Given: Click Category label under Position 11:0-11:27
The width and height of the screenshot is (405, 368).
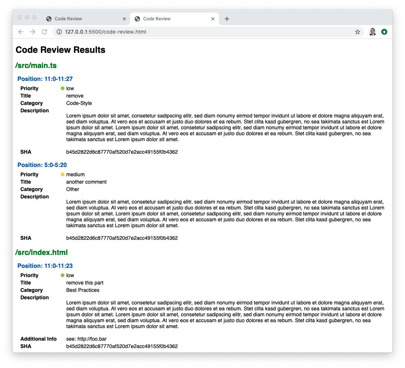Looking at the screenshot, I should (x=31, y=103).
